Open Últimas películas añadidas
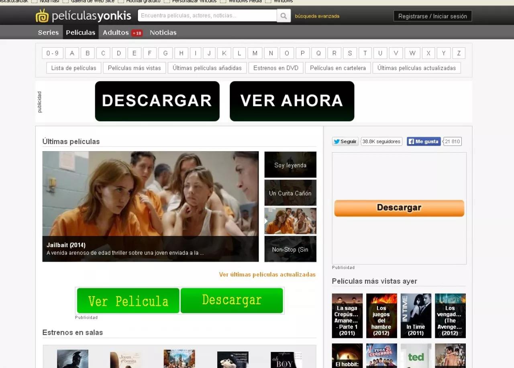Screen dimensions: 514x368 207,68
